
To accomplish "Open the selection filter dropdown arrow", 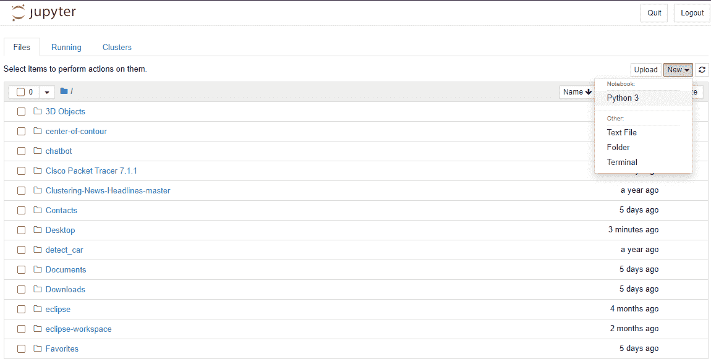I will click(46, 91).
